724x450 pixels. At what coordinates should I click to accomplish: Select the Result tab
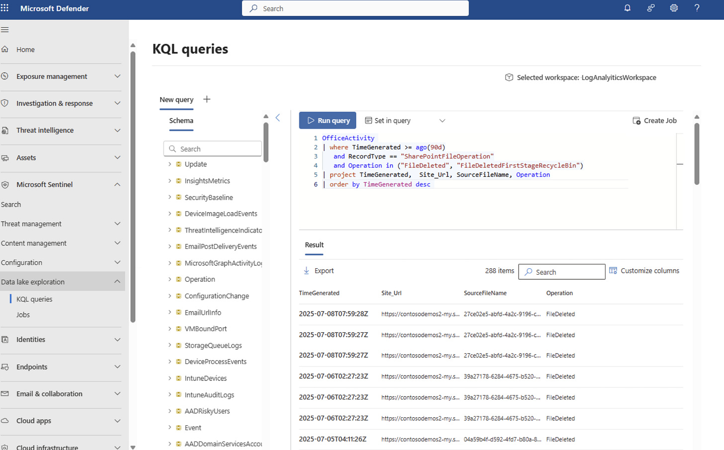[314, 245]
